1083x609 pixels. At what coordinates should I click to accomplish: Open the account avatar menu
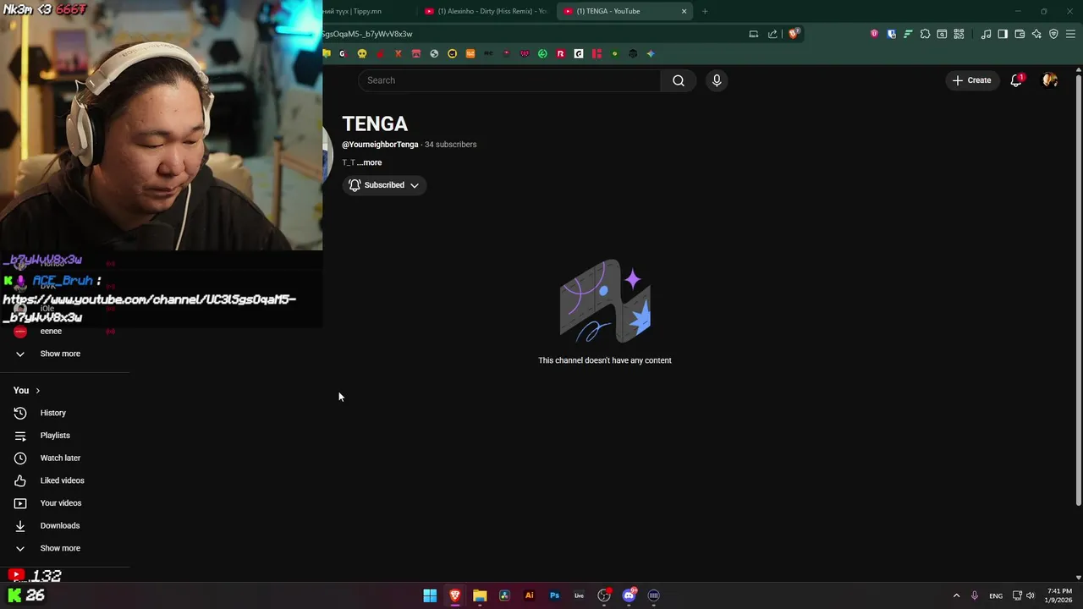1050,80
